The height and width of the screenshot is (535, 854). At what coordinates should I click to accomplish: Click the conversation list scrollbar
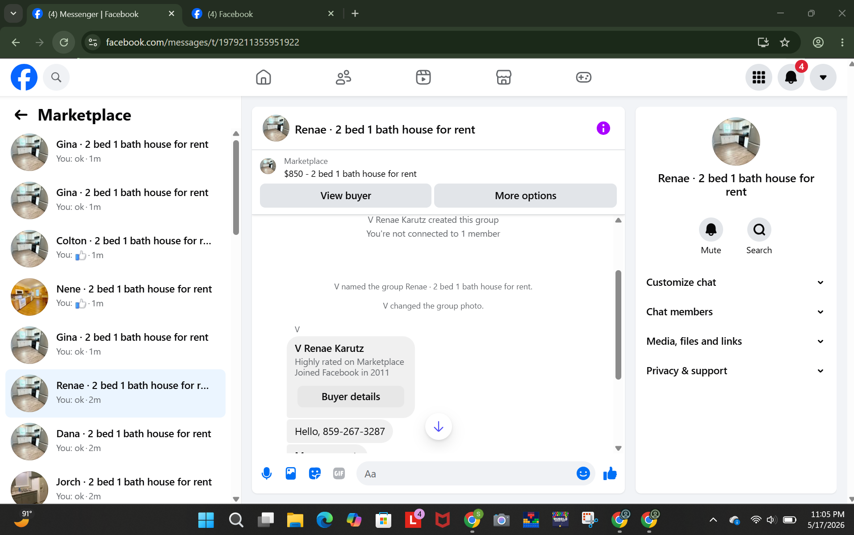tap(236, 188)
